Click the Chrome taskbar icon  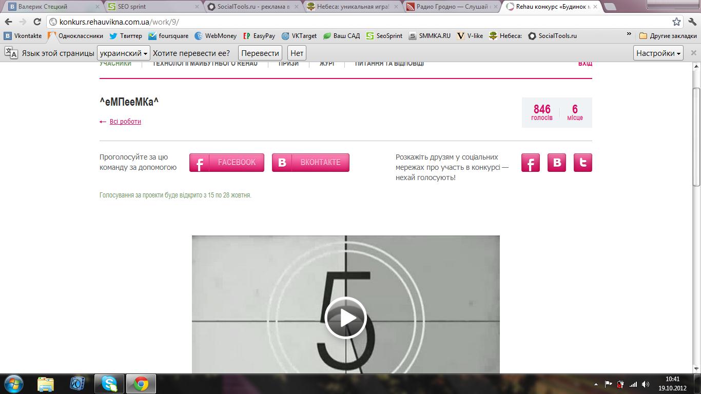click(x=141, y=384)
